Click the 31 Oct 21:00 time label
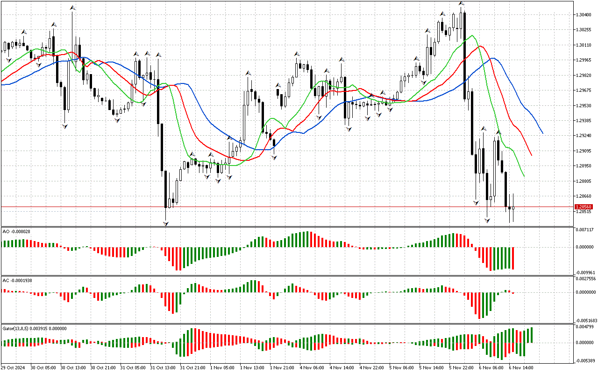598x373 pixels. coord(193,368)
